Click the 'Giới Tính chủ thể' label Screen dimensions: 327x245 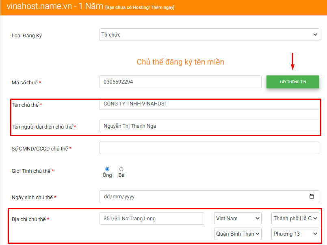pos(31,171)
